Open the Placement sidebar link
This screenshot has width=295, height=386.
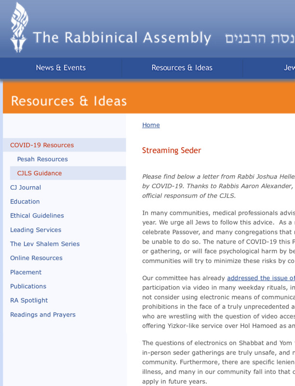(26, 272)
